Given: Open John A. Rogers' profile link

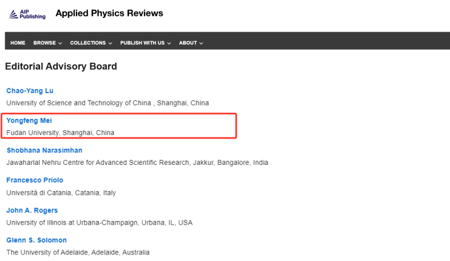Looking at the screenshot, I should (32, 210).
